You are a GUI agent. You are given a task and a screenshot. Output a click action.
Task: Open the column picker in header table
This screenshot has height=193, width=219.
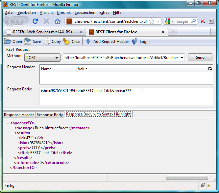(x=210, y=69)
